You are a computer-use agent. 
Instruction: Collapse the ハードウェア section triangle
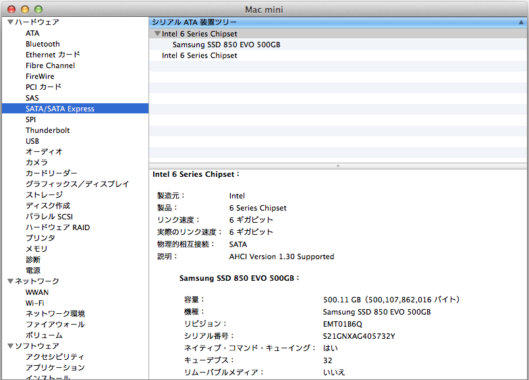point(11,22)
